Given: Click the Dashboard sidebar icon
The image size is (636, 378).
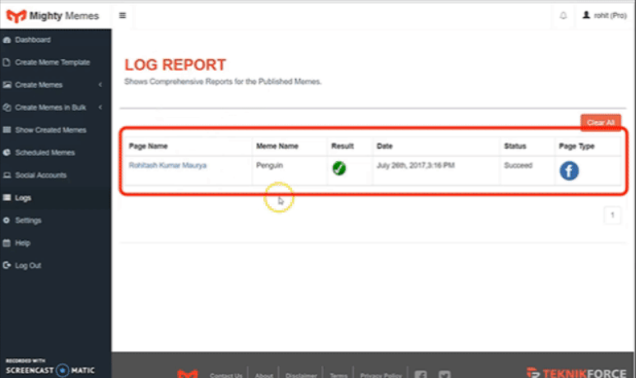Looking at the screenshot, I should tap(7, 39).
